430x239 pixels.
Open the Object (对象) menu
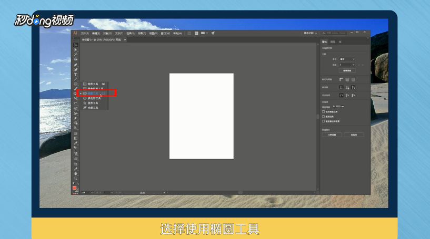click(107, 34)
